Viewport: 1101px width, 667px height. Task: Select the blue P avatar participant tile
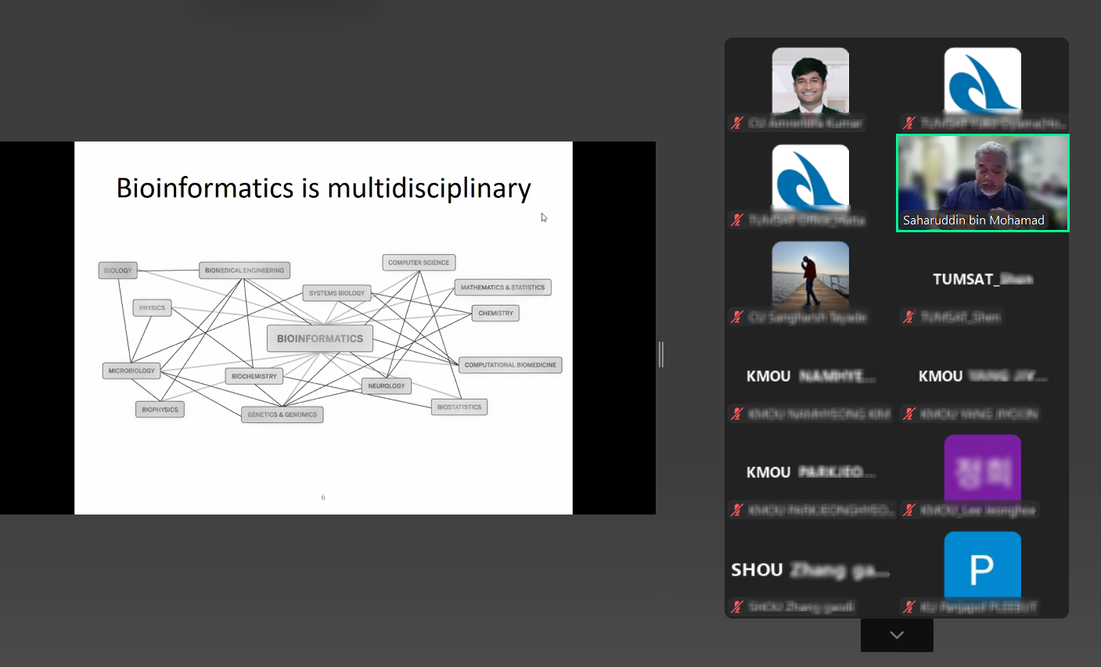point(982,565)
